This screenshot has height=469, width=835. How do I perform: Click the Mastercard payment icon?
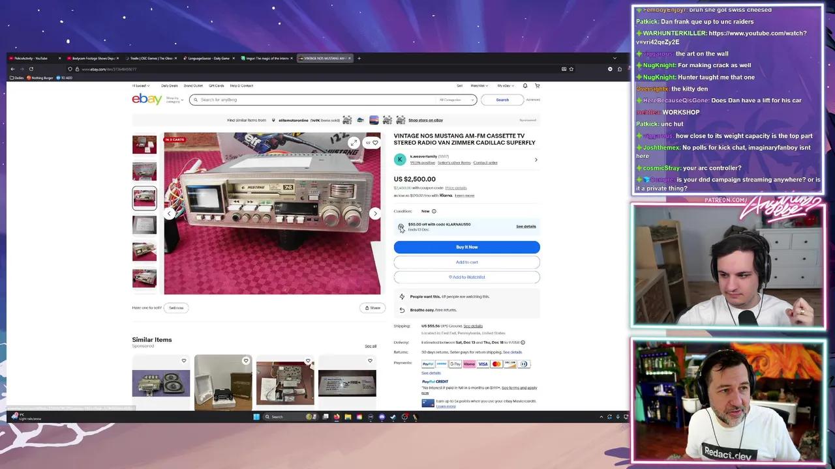(x=496, y=364)
